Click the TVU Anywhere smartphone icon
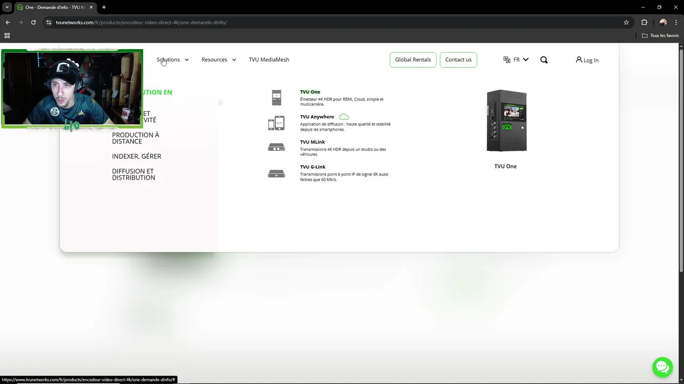684x384 pixels. click(276, 123)
